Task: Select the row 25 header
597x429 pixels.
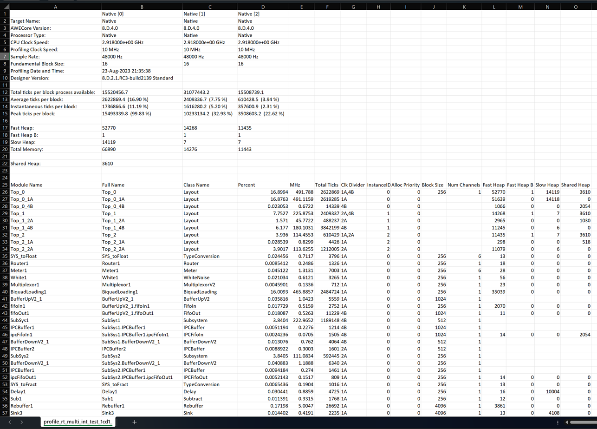Action: pos(4,185)
